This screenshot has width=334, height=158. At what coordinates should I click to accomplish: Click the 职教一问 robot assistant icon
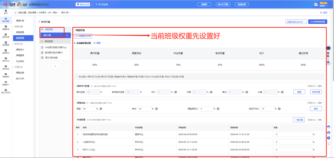328,48
